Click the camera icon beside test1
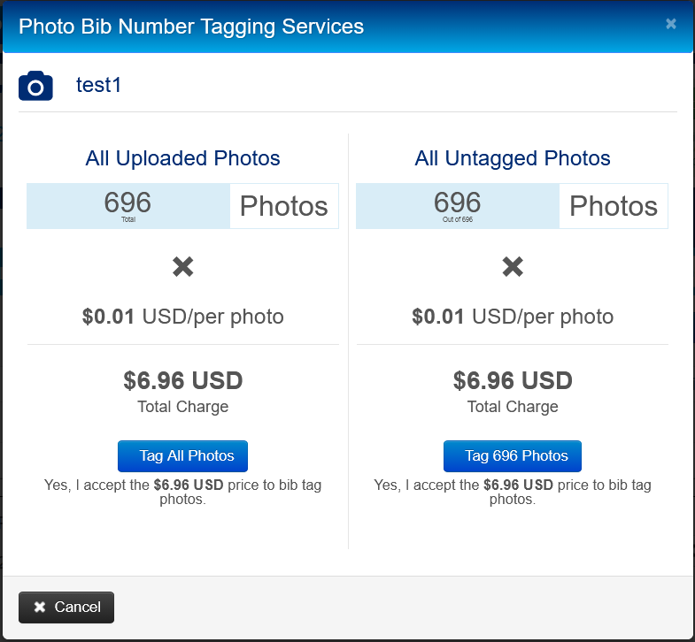Screen dimensions: 695x642 pos(35,86)
